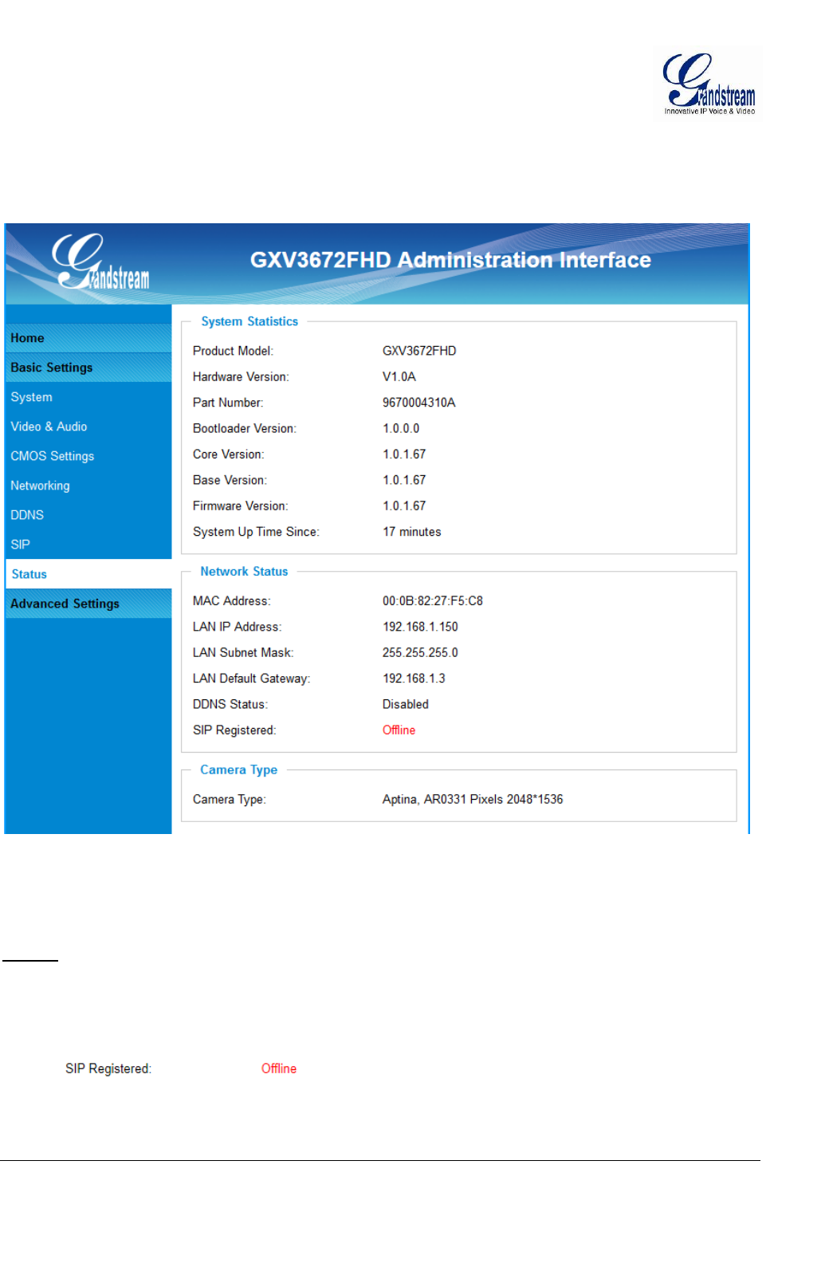Click the Product Model label
The image size is (825, 1263).
click(x=233, y=351)
